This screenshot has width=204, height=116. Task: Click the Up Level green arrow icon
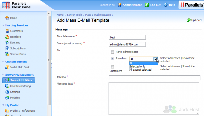[x=189, y=20]
